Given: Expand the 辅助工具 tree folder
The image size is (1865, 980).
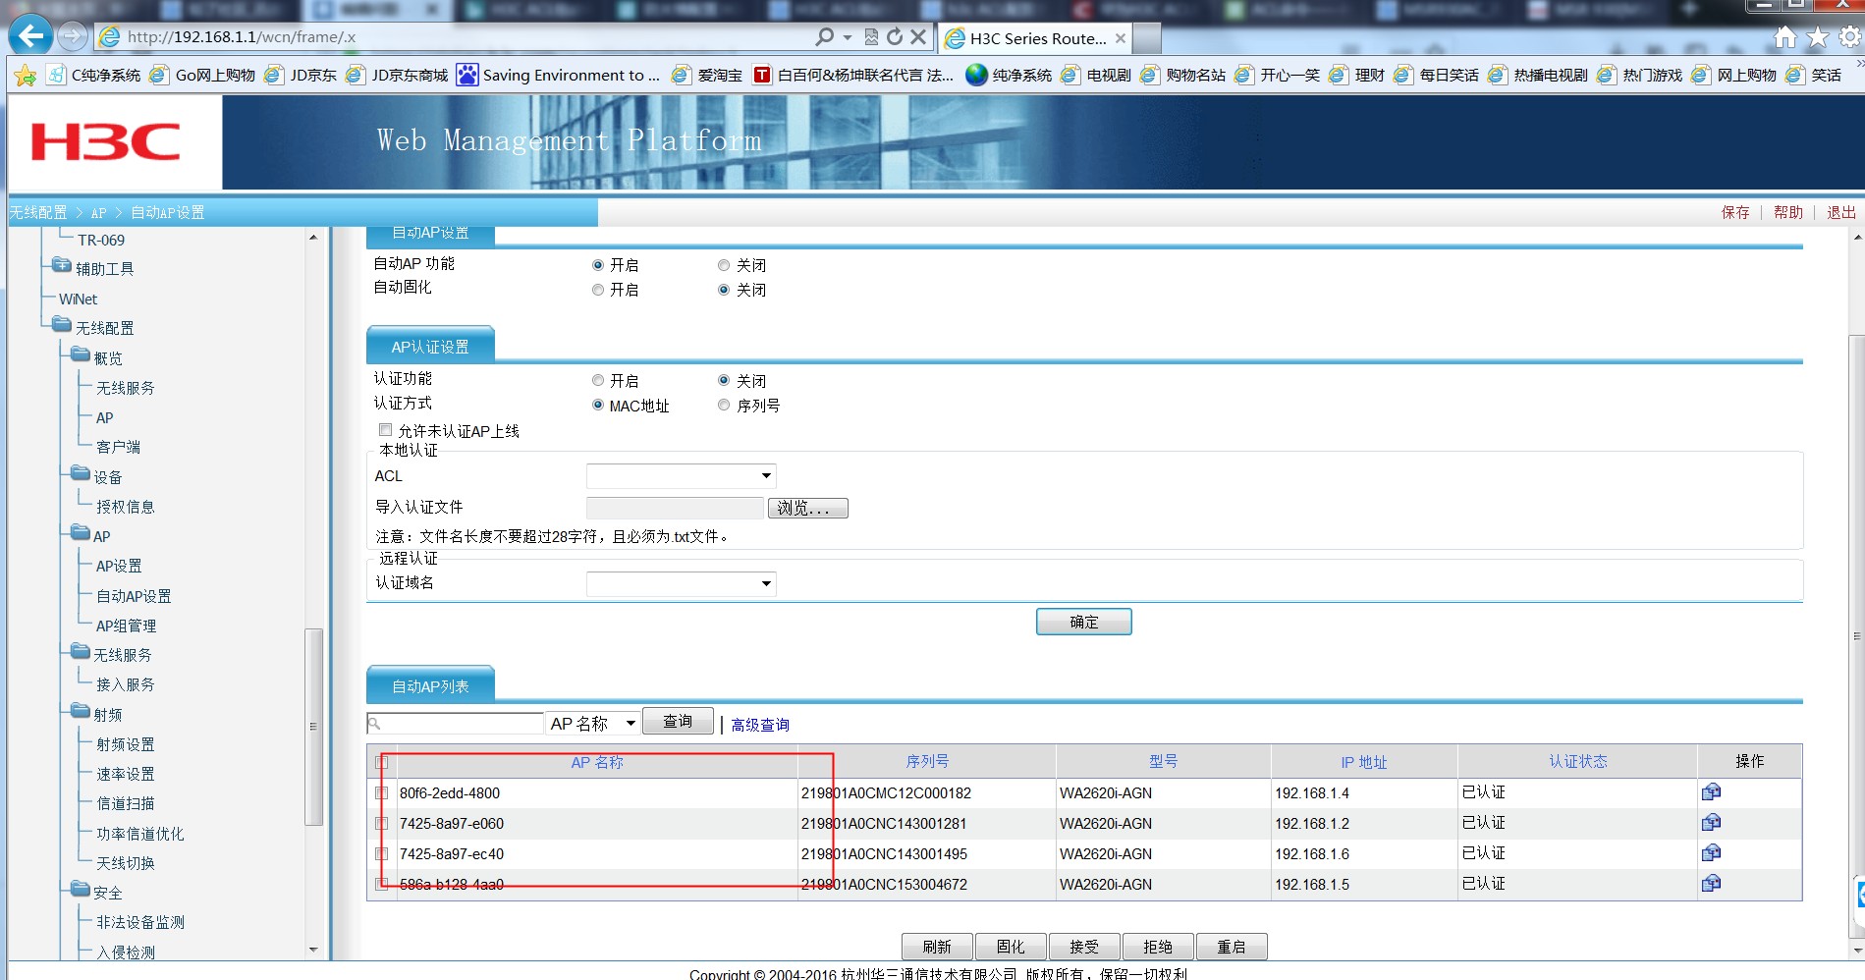Looking at the screenshot, I should tap(62, 266).
